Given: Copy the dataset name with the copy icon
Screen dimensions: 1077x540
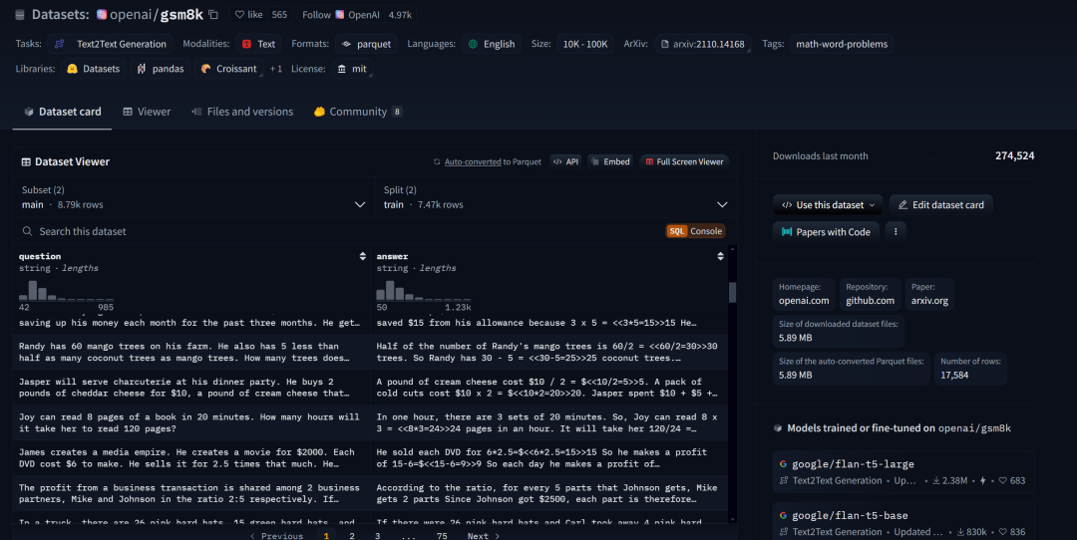Looking at the screenshot, I should tap(213, 14).
